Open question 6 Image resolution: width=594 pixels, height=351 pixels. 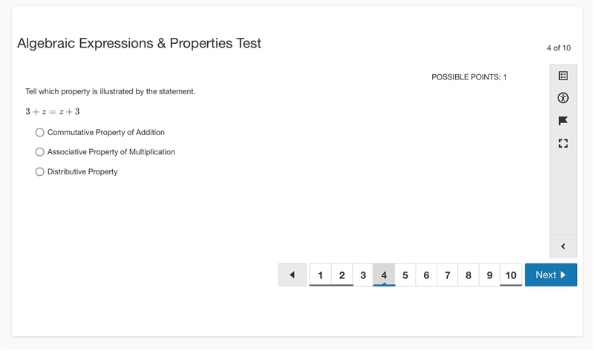[426, 275]
